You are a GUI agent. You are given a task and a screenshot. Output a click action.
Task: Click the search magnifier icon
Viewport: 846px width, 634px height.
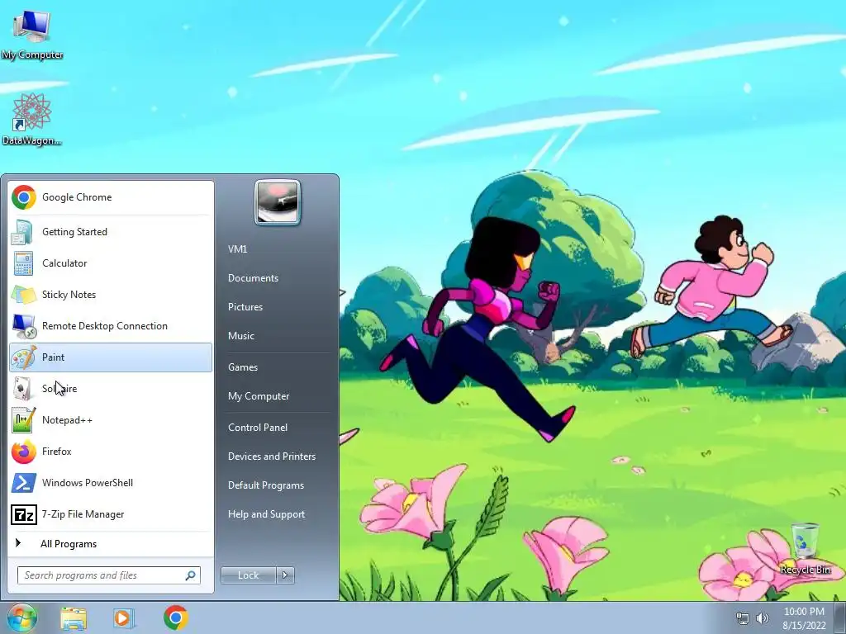pos(191,575)
